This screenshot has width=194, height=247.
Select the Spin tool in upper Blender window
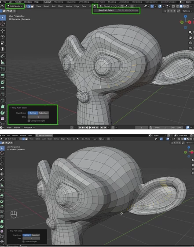(3, 113)
